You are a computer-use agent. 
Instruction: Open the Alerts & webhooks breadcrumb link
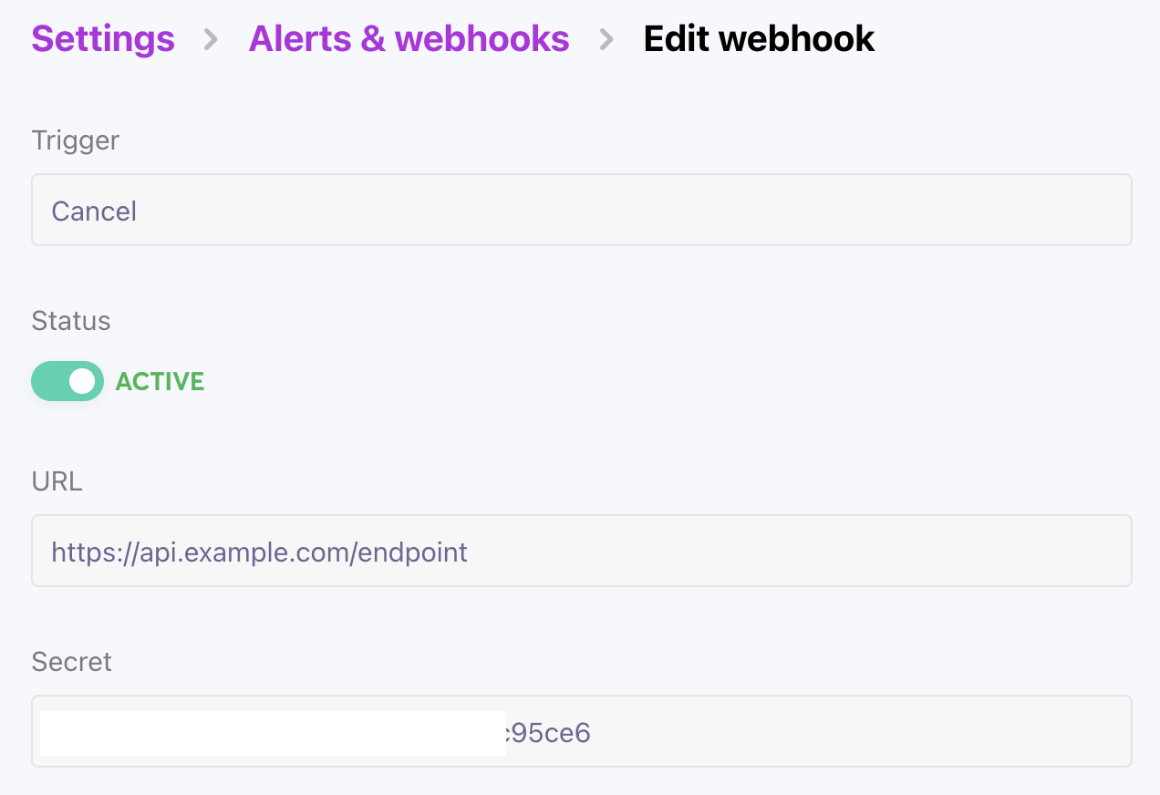click(409, 39)
